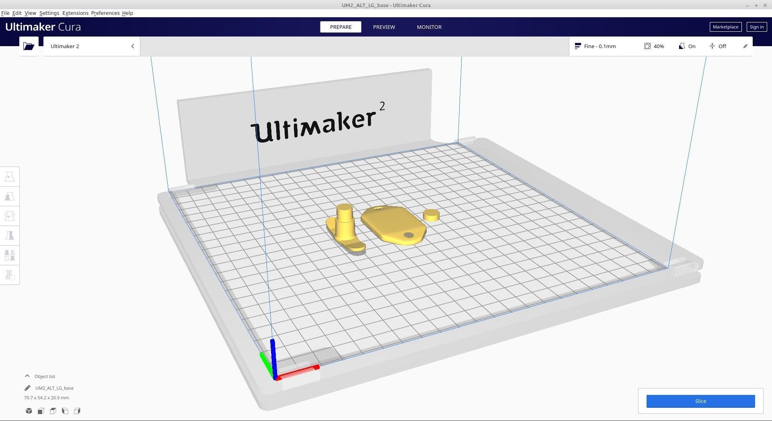Click the blue Slice button
The image size is (772, 421).
(700, 401)
